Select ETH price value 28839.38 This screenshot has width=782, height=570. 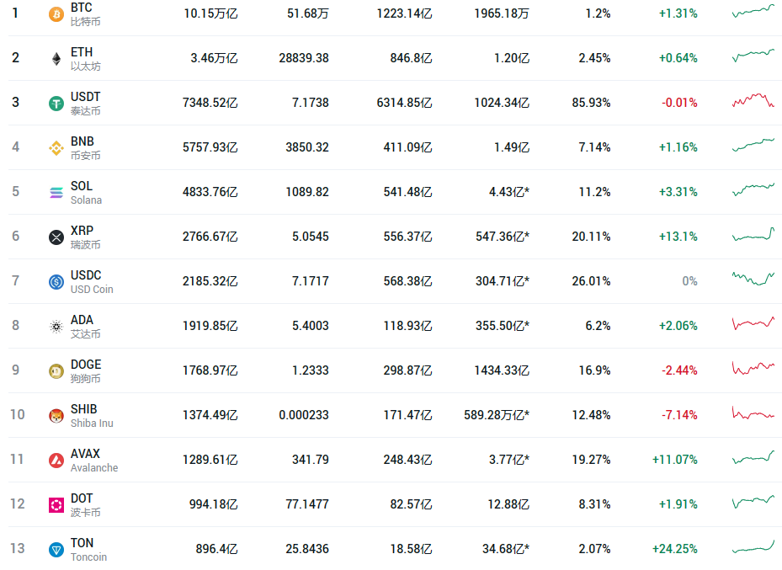[304, 58]
